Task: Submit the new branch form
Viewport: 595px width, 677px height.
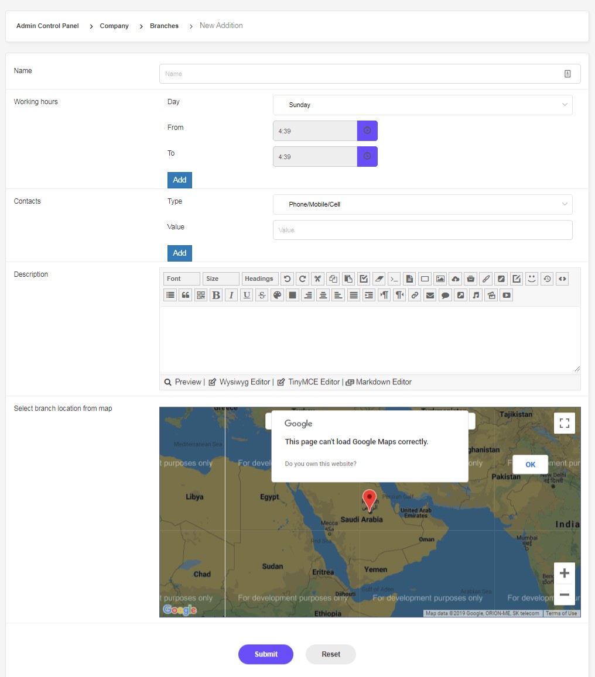Action: [266, 654]
